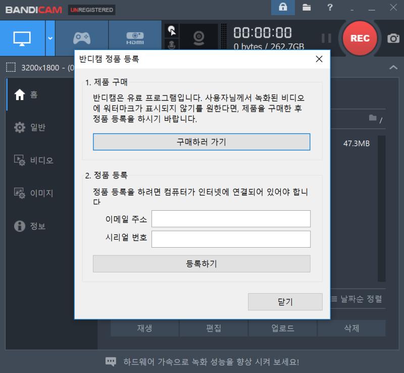Switch to HDMI device recording mode
404x373 pixels.
135,38
